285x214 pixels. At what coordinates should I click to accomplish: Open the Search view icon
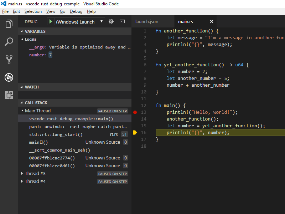click(9, 42)
